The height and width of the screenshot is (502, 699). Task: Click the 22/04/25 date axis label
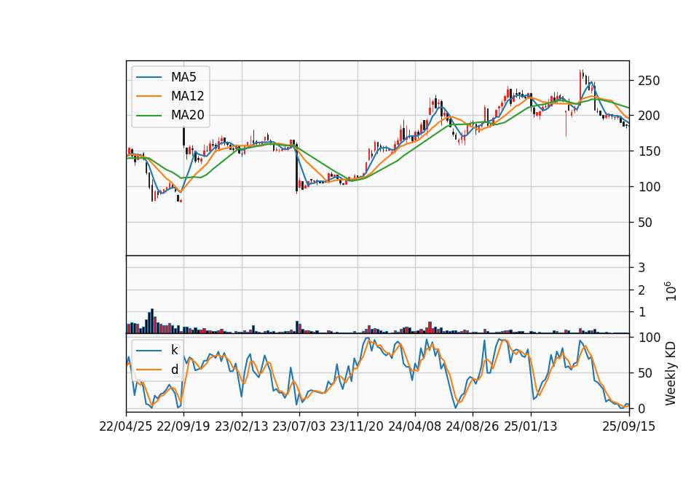(126, 426)
